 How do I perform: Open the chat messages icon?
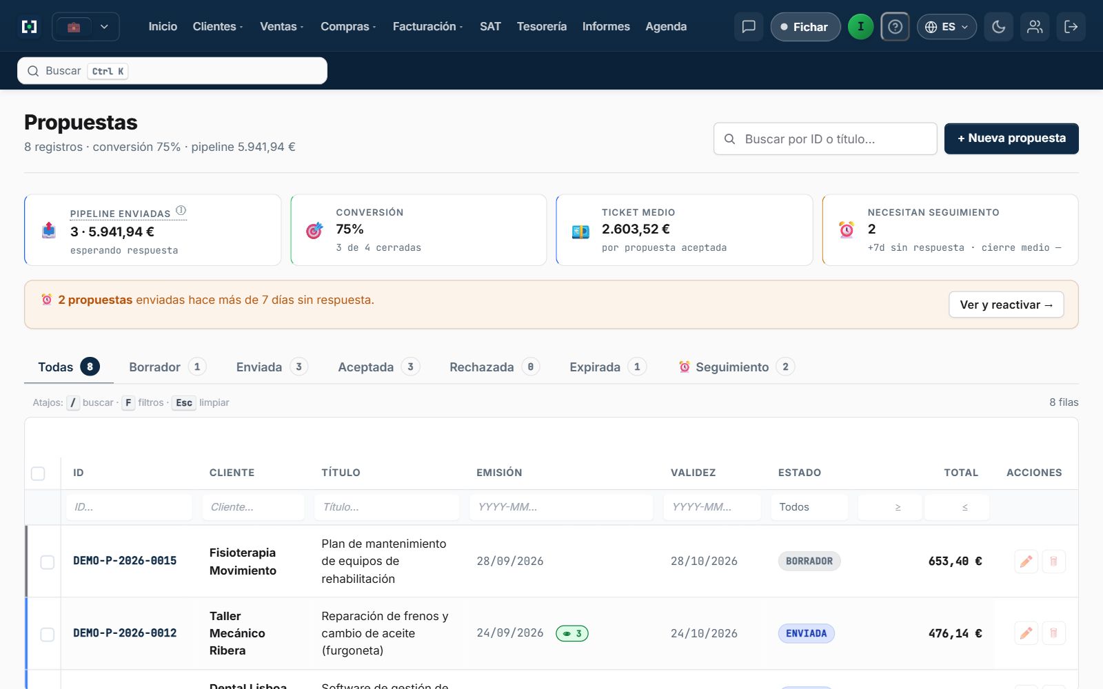pos(749,27)
